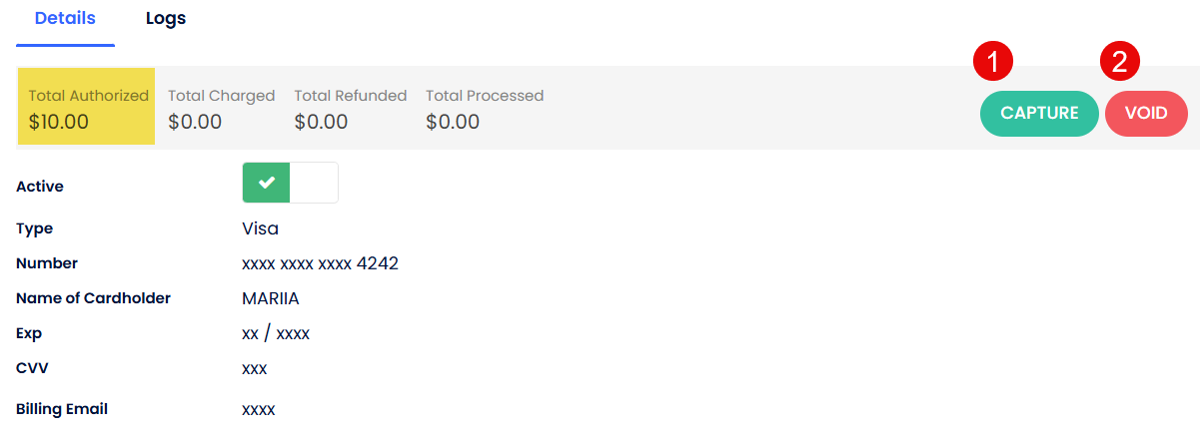Click the Visa card type value
Viewport: 1204px width, 440px height.
[260, 228]
